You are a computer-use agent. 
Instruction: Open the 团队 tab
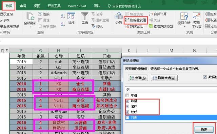[x=97, y=6]
